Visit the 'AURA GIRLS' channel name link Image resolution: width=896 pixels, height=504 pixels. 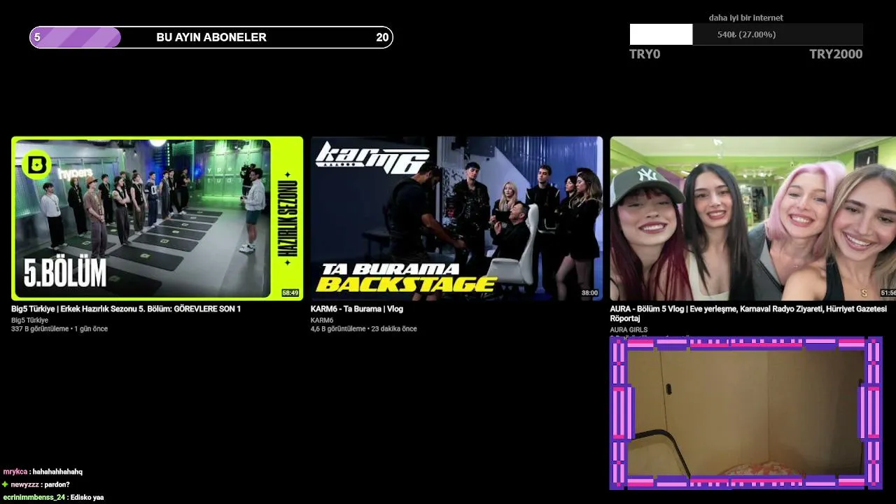pyautogui.click(x=629, y=330)
